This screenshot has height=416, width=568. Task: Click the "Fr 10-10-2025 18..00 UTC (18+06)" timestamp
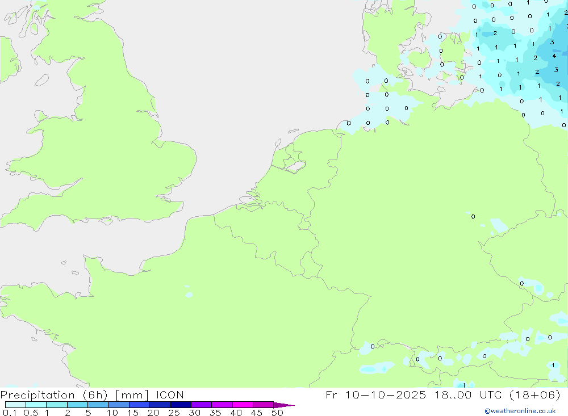pyautogui.click(x=443, y=395)
